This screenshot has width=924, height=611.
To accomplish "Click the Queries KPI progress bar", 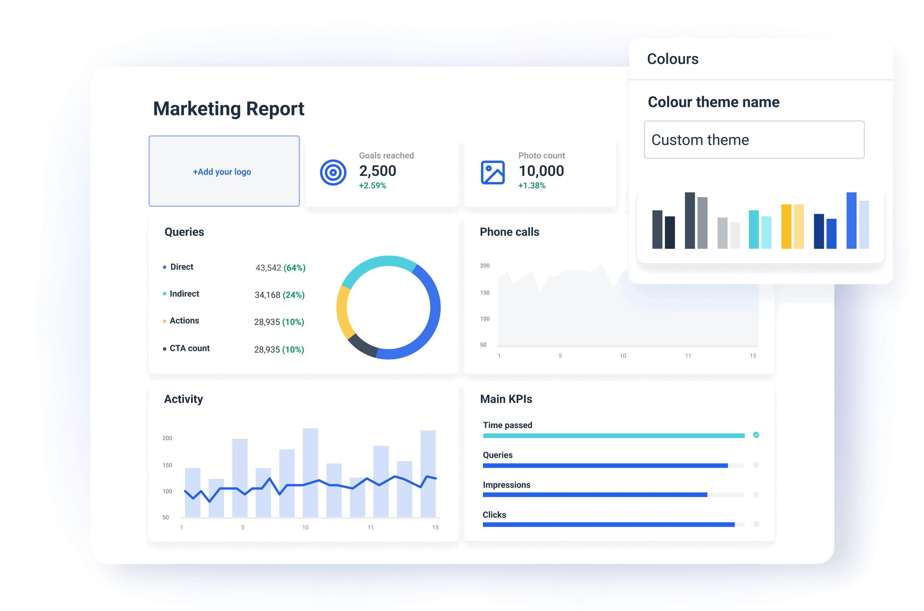I will (613, 466).
